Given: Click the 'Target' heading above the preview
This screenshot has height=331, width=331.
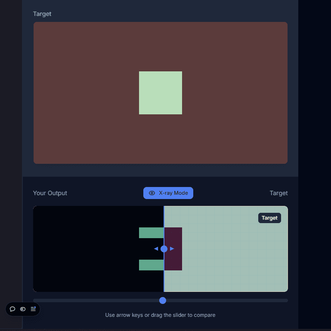Looking at the screenshot, I should tap(42, 14).
